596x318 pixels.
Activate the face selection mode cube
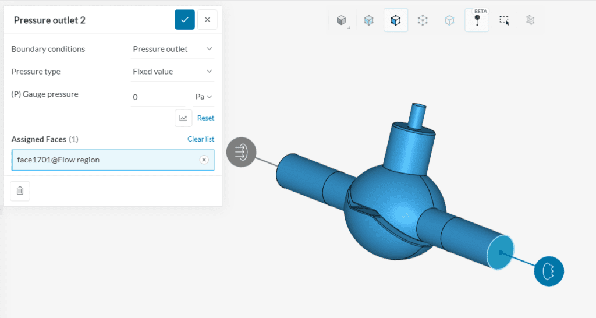[396, 20]
